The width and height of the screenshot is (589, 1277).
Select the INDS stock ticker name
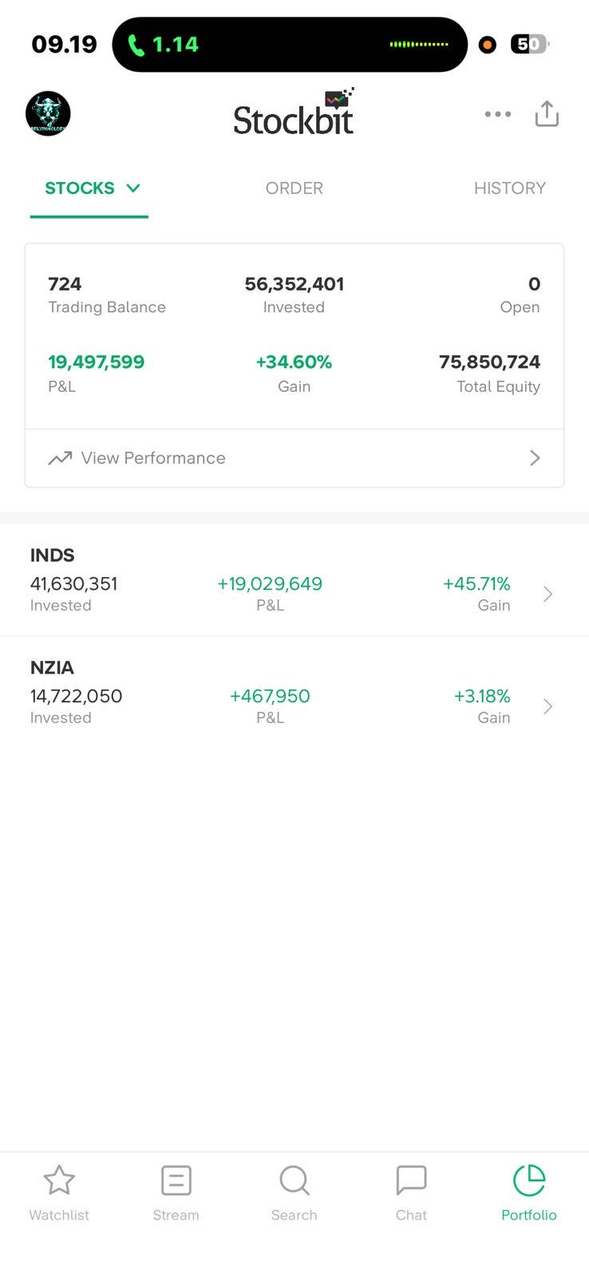point(53,555)
